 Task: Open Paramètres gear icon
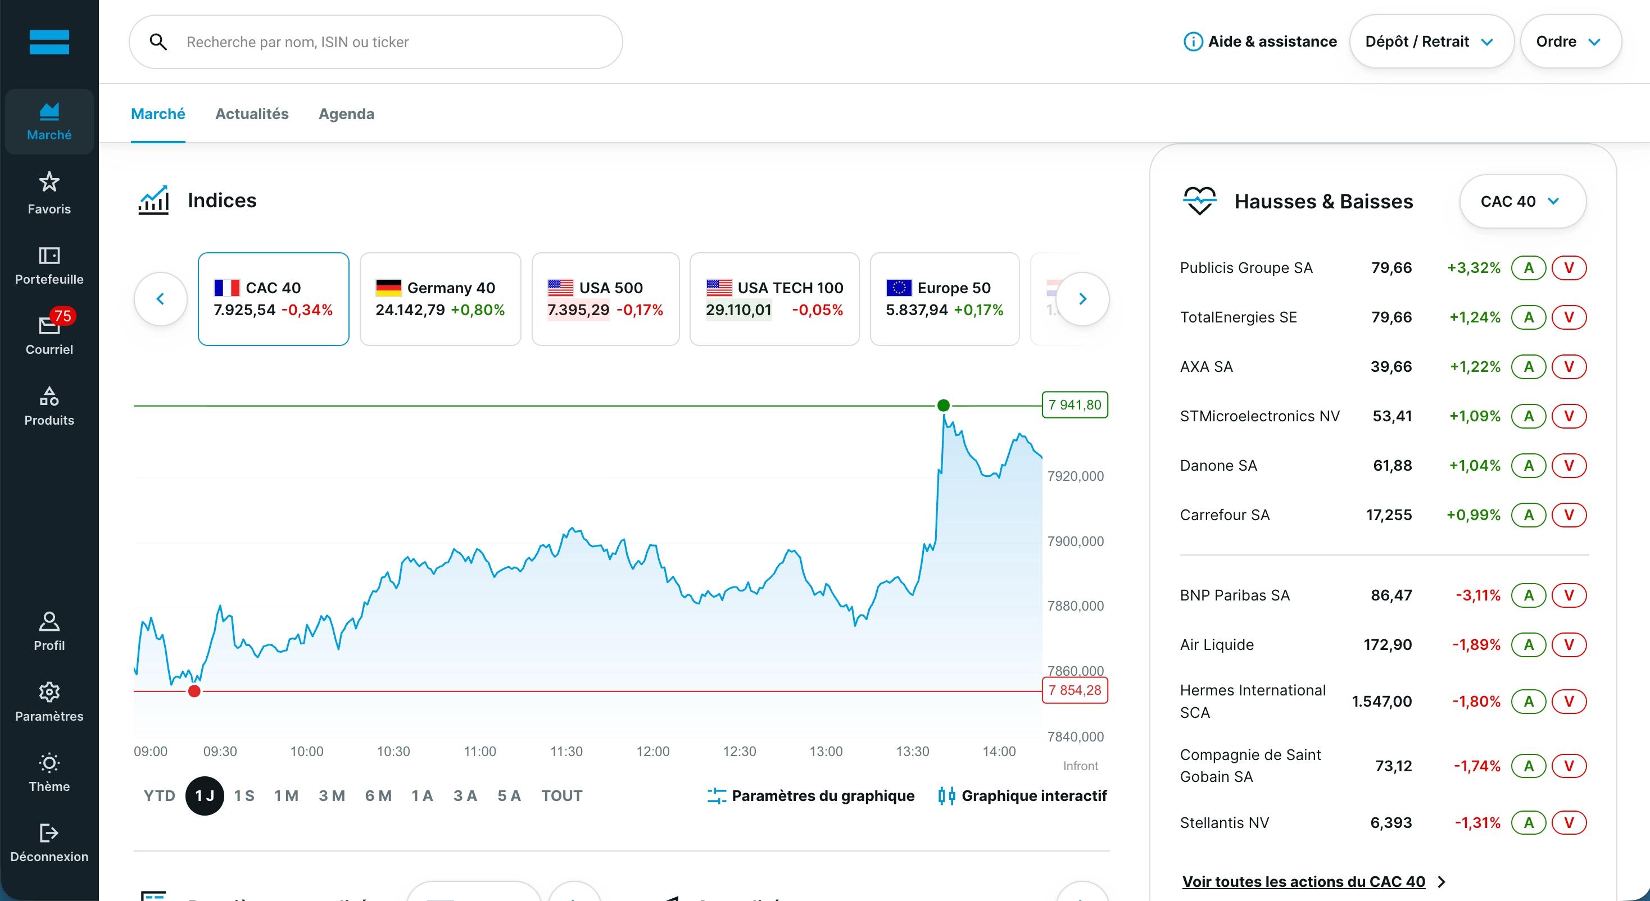point(49,691)
